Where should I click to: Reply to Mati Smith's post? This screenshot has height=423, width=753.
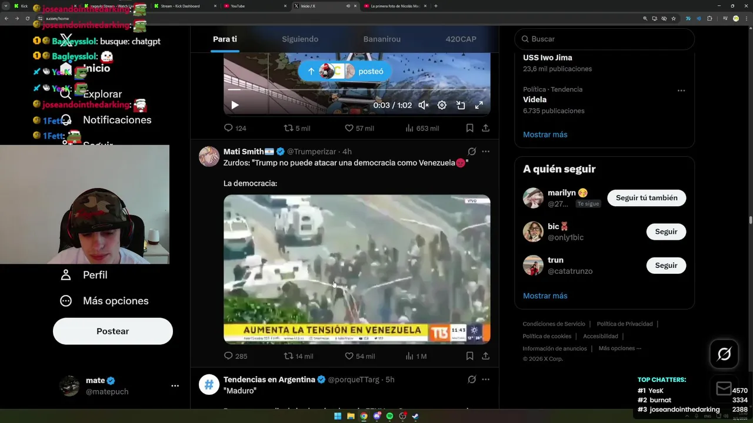pyautogui.click(x=235, y=356)
